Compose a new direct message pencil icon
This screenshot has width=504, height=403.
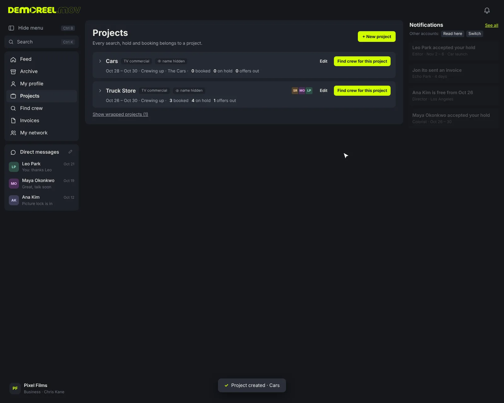(x=71, y=152)
